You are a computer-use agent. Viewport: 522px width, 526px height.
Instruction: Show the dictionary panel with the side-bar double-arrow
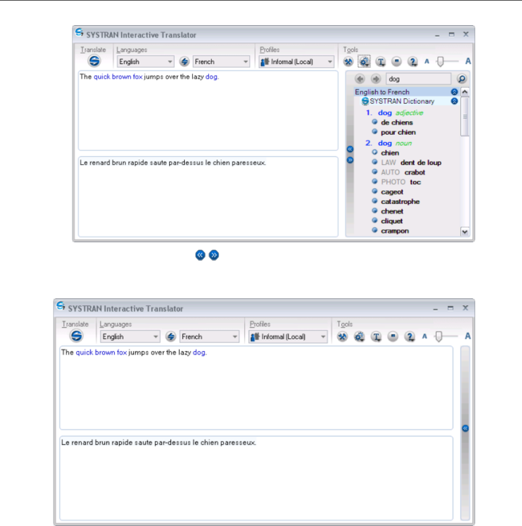[x=465, y=428]
